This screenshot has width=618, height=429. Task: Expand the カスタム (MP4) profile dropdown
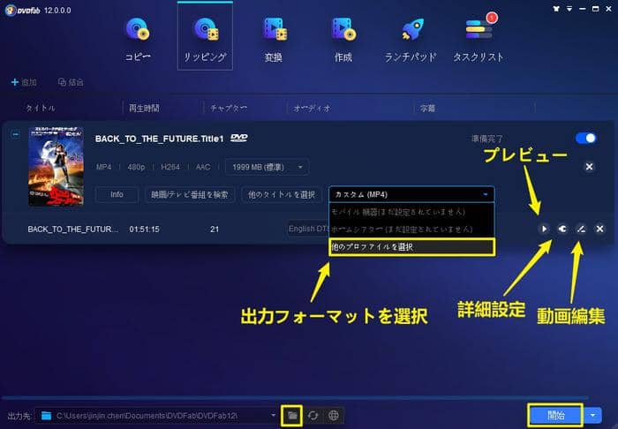(x=411, y=194)
